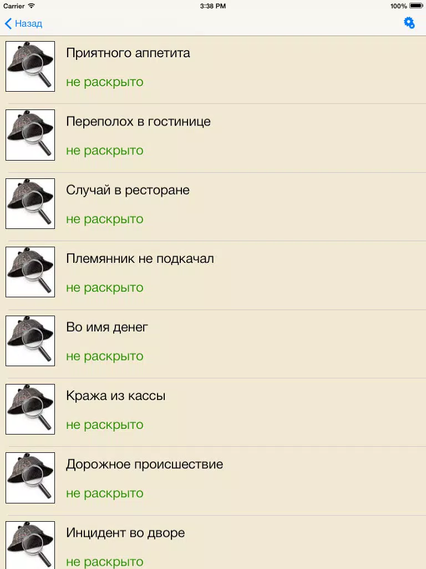Image resolution: width=426 pixels, height=569 pixels.
Task: Tap не раскрыто status under Кража из кассы
Action: [105, 425]
